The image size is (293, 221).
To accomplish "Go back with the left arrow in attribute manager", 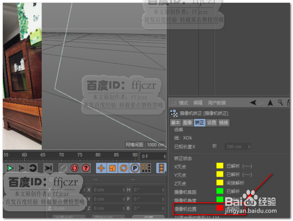I will coord(253,102).
